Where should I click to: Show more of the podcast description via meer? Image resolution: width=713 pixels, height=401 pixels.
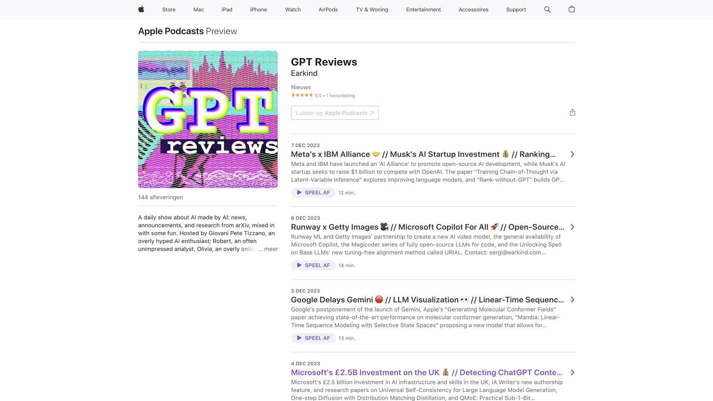coord(271,249)
